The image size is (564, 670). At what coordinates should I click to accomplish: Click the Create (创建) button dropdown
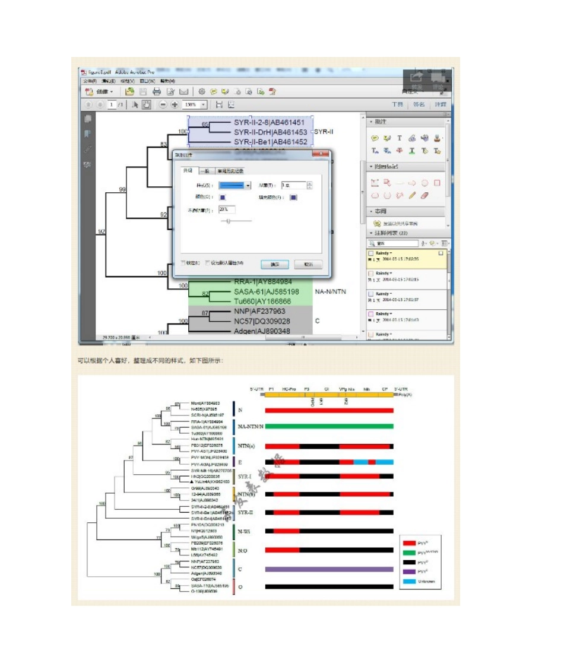click(99, 91)
